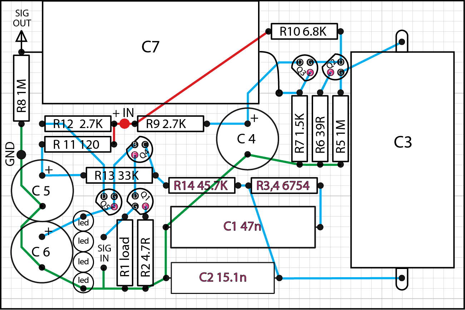Click the bottom led circle
This screenshot has height=310, width=465.
coord(83,282)
